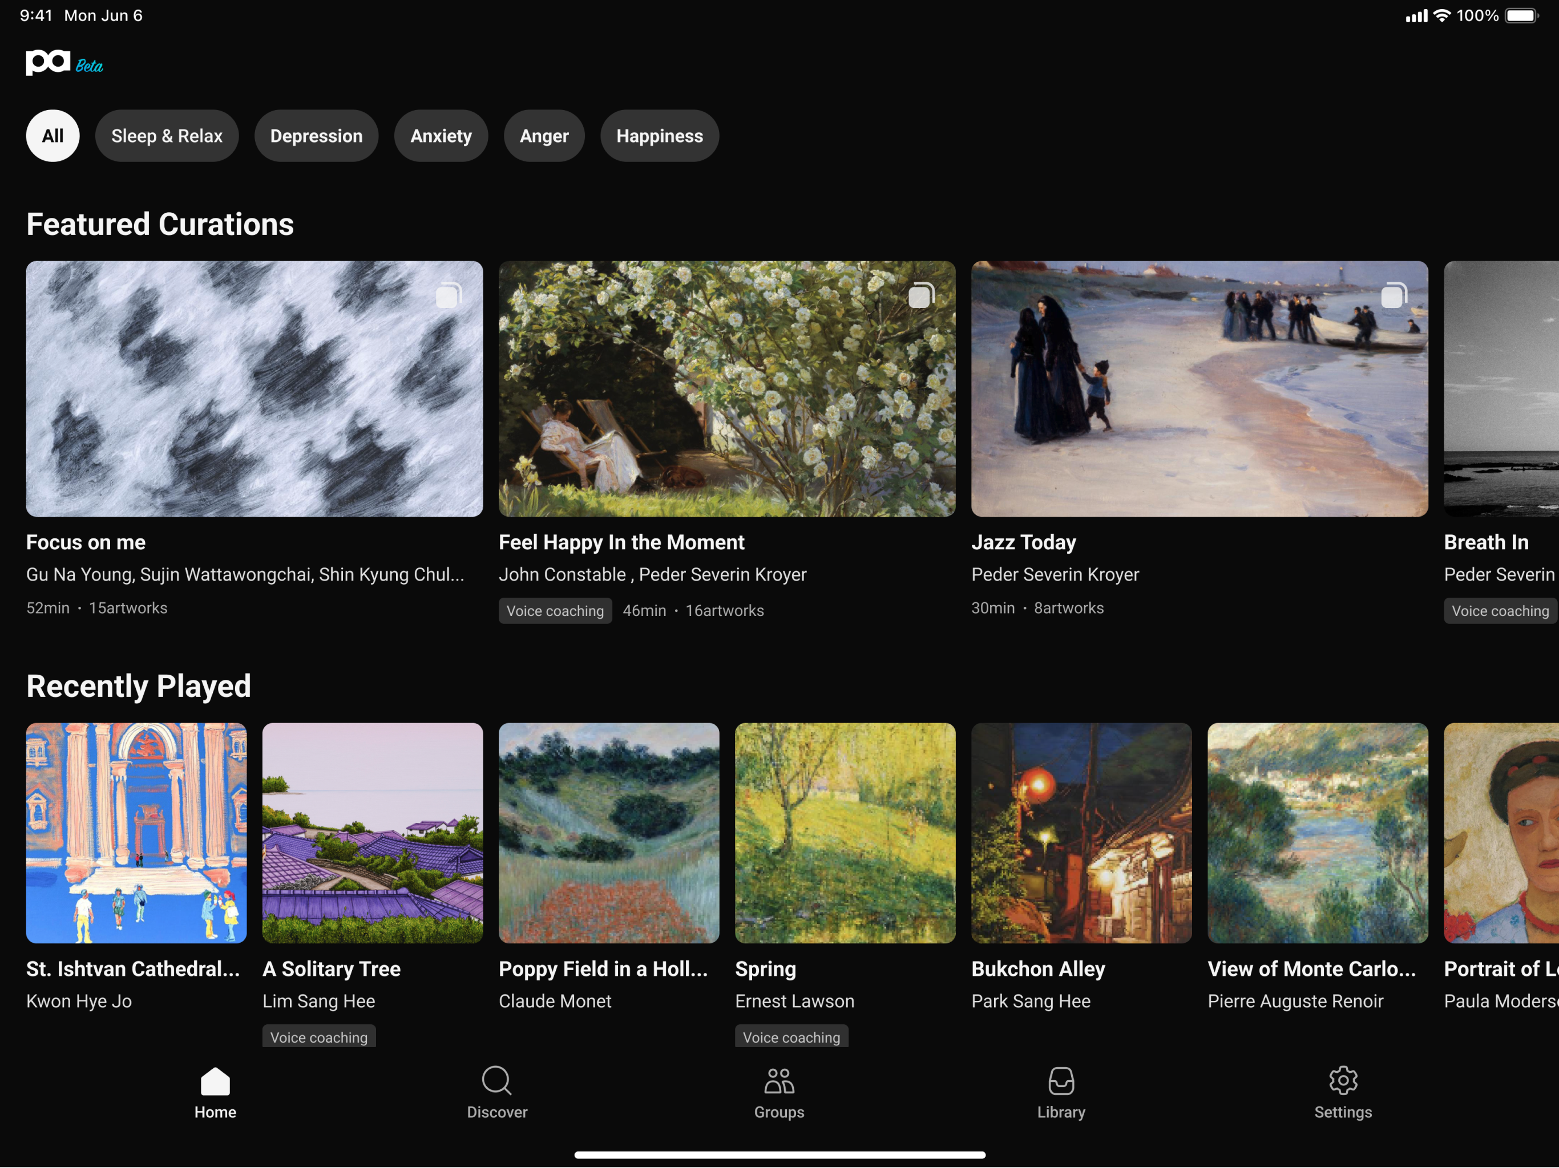Tap the home indicator bar at bottom

(x=779, y=1155)
